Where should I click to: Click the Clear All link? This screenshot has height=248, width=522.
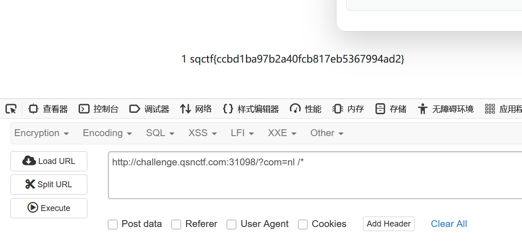click(x=449, y=224)
